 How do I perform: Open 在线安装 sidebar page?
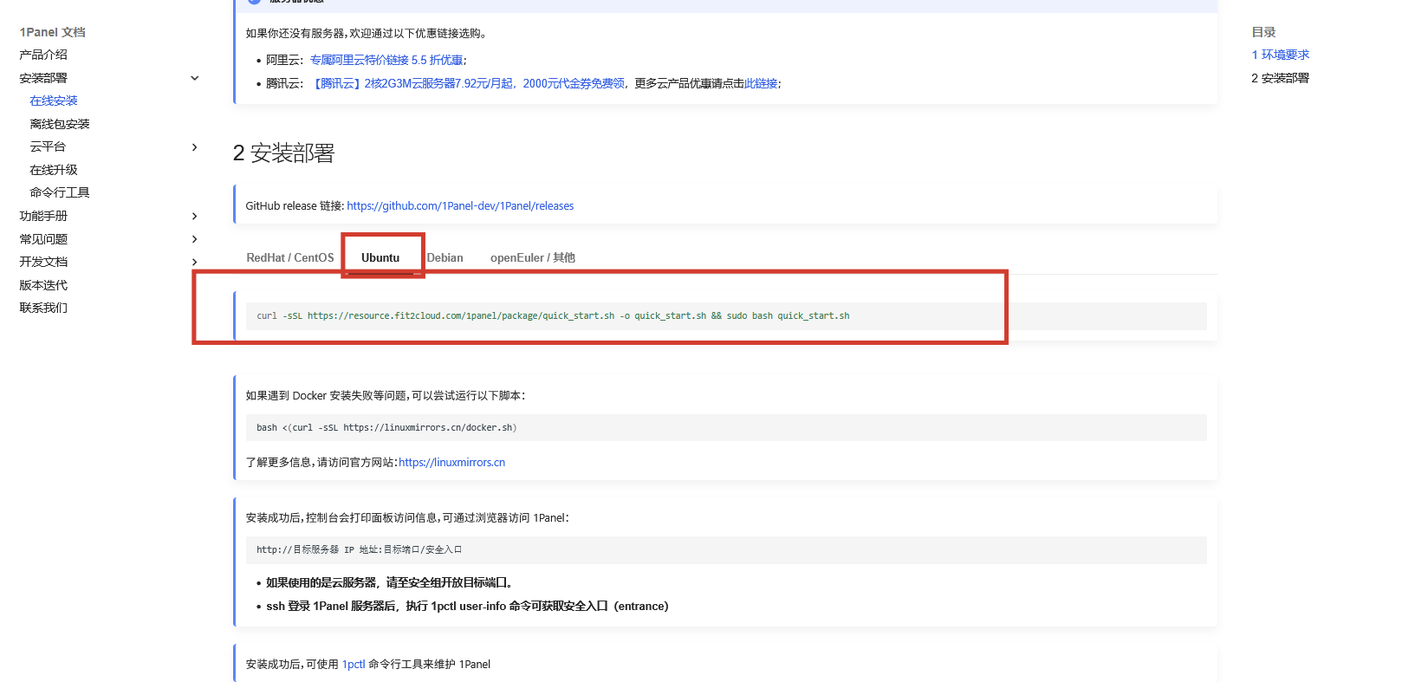tap(54, 101)
